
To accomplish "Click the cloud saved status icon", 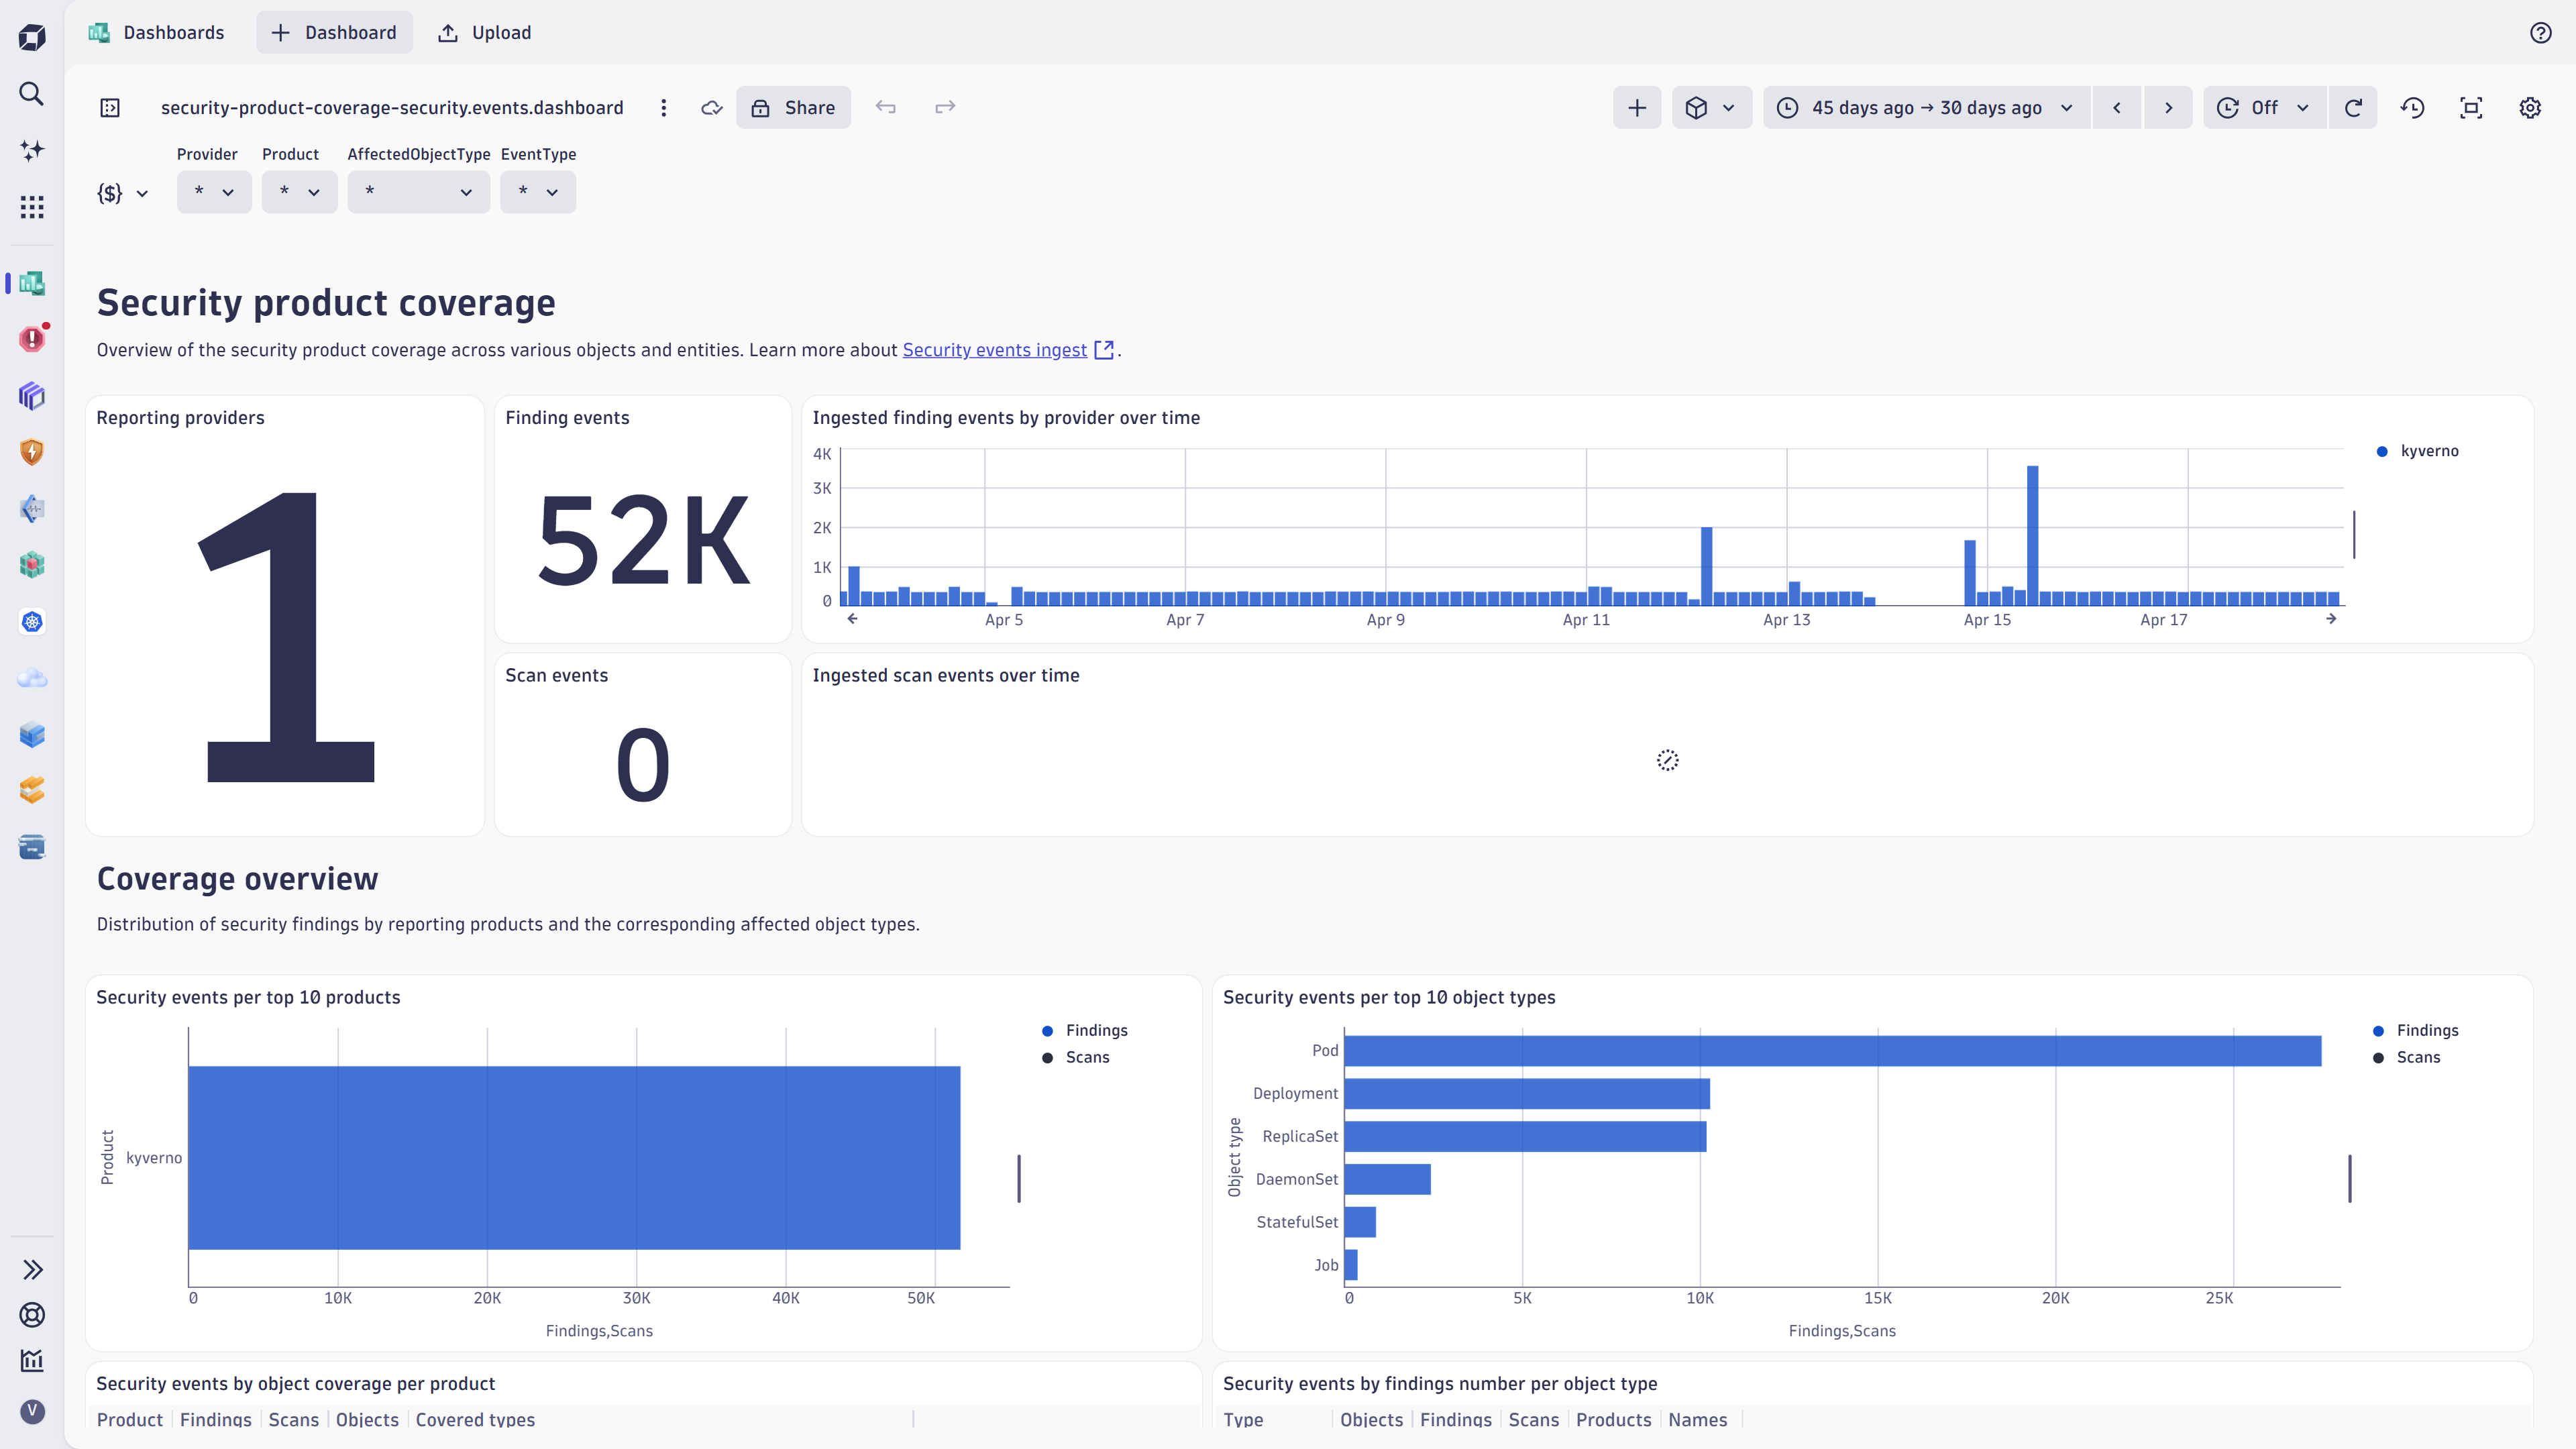I will [711, 108].
